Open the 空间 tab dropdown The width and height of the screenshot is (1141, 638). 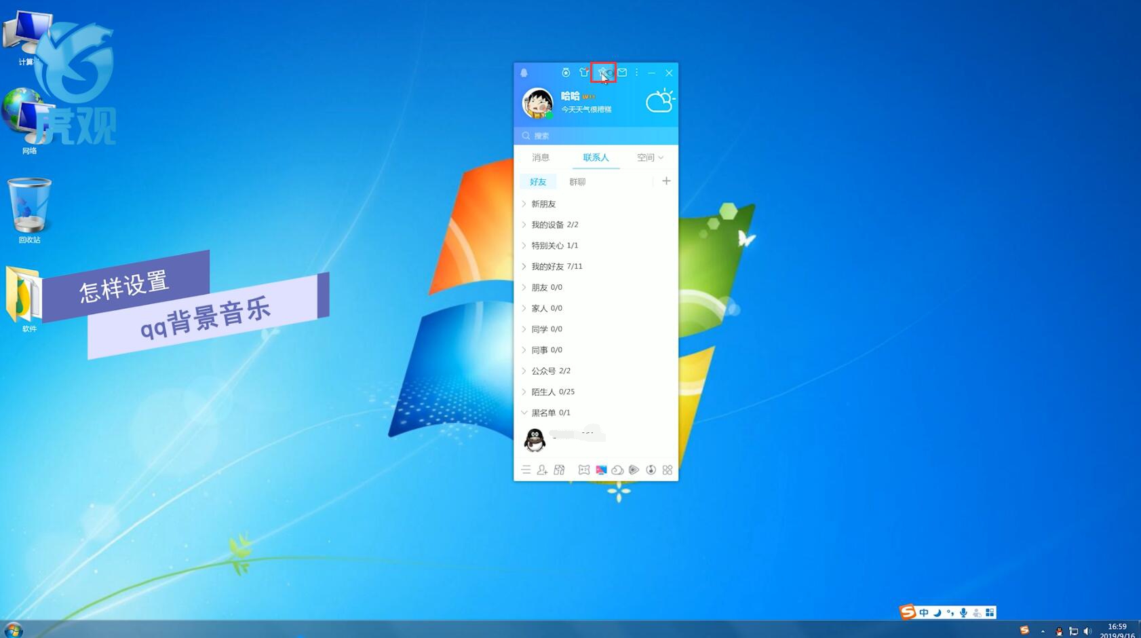(650, 157)
